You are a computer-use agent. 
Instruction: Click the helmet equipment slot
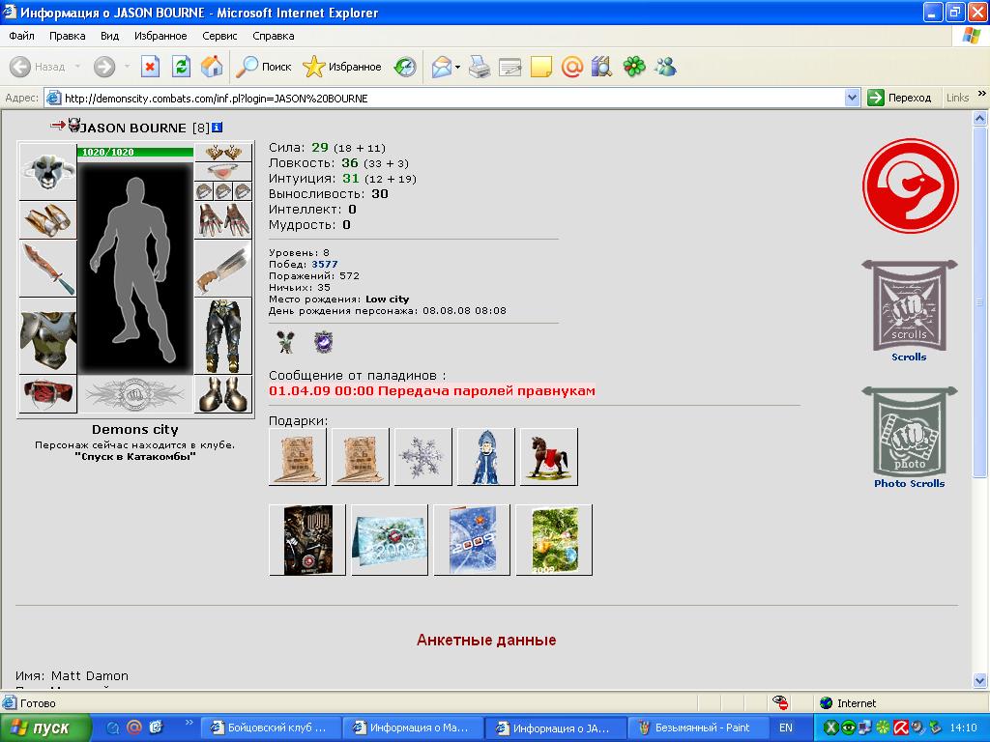48,172
